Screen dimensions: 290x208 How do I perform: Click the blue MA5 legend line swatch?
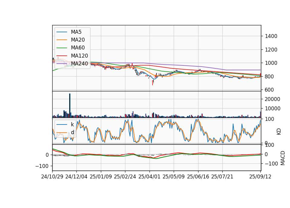coord(62,32)
